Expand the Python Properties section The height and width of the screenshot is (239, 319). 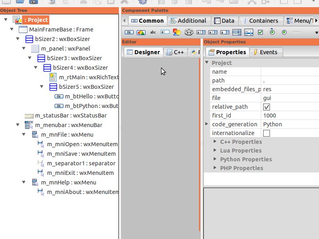pyautogui.click(x=215, y=159)
